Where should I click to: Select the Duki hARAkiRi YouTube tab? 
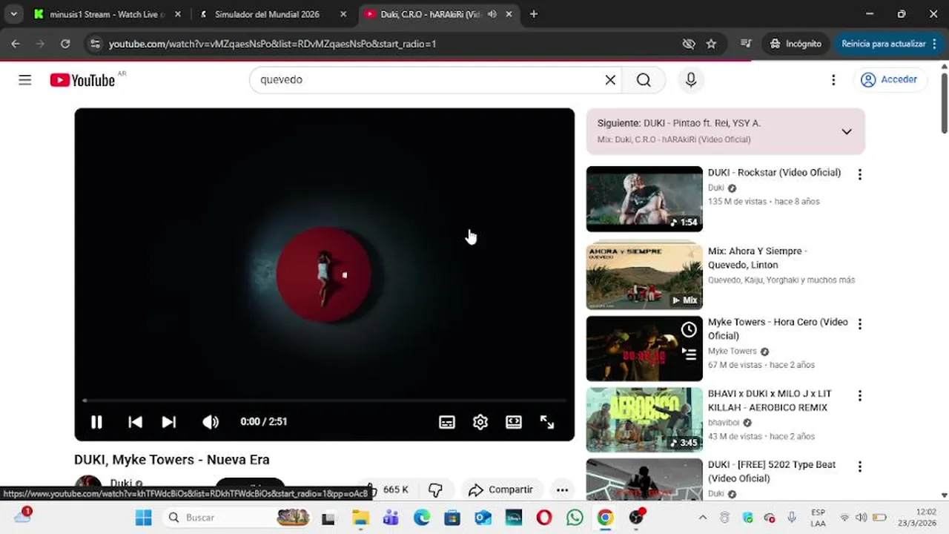tap(430, 14)
